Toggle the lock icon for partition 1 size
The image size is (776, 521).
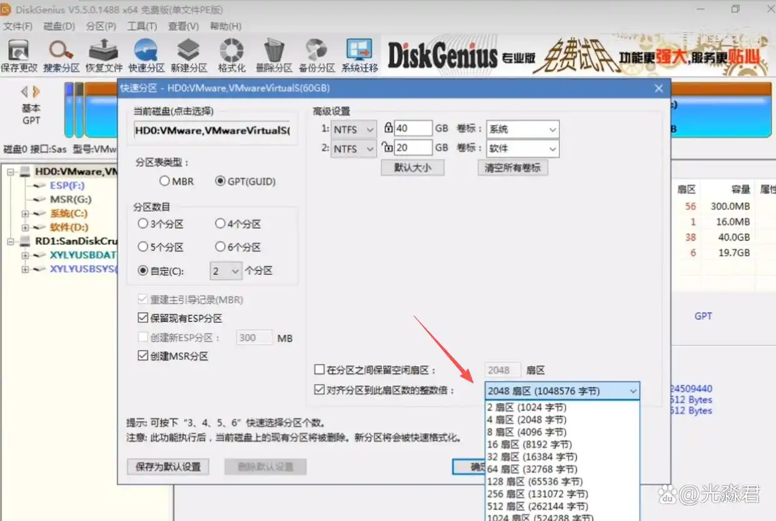(x=388, y=128)
